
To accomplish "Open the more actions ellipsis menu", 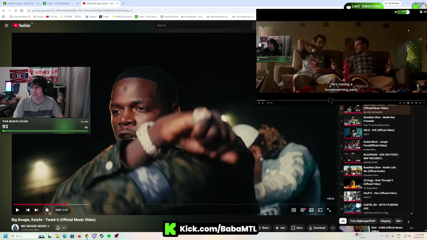I will click(333, 228).
